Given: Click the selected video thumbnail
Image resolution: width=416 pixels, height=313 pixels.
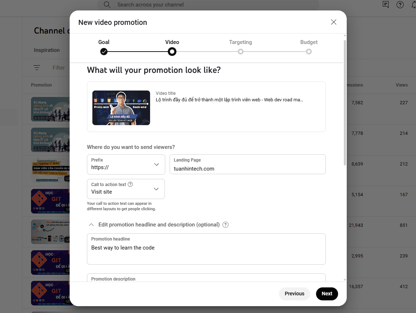Looking at the screenshot, I should click(121, 108).
